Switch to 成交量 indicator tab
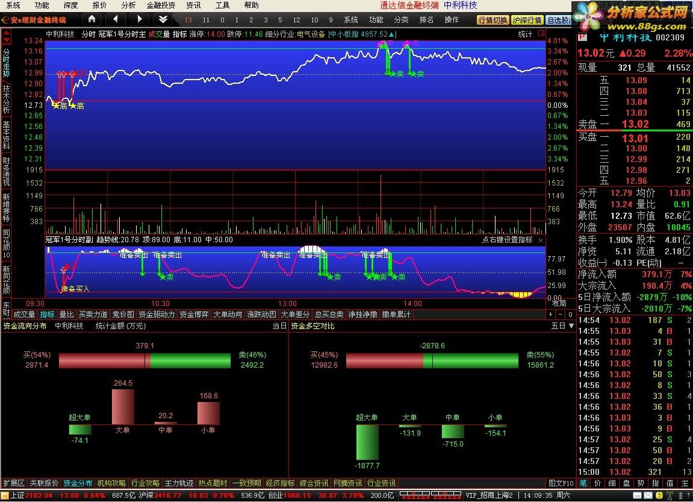 pyautogui.click(x=24, y=315)
